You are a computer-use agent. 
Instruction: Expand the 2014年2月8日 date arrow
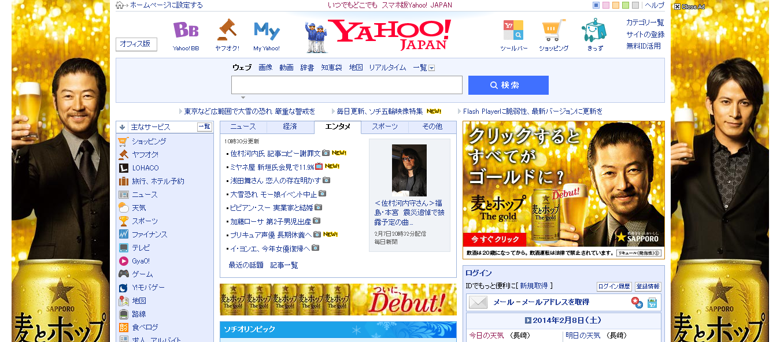pos(528,320)
